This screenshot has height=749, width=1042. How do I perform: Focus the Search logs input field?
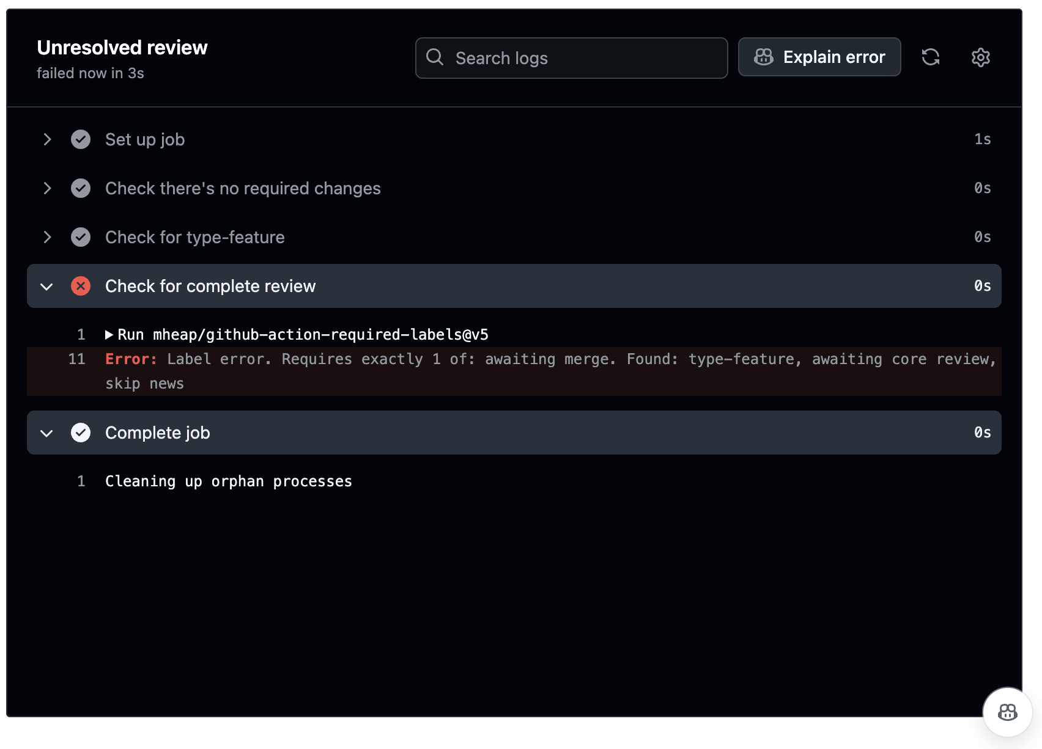pos(572,58)
